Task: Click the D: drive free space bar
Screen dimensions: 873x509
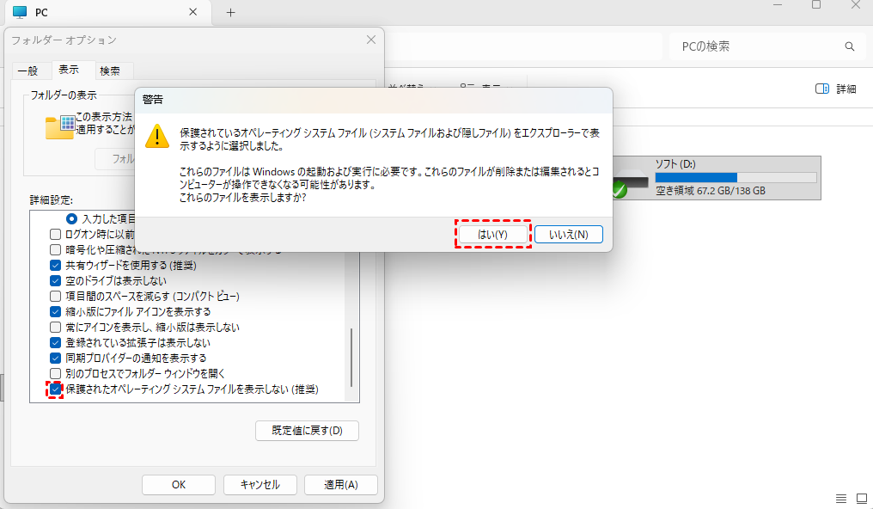Action: click(x=736, y=177)
